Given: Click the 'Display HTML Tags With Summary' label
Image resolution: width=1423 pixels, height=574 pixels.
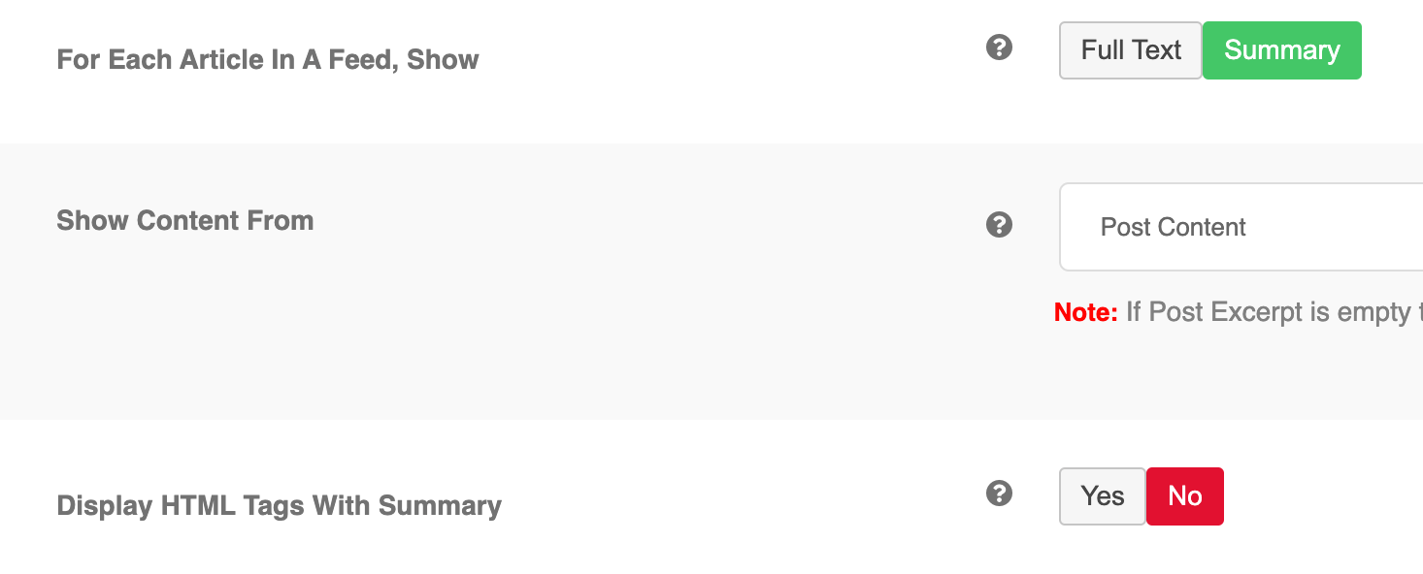Looking at the screenshot, I should pos(280,506).
